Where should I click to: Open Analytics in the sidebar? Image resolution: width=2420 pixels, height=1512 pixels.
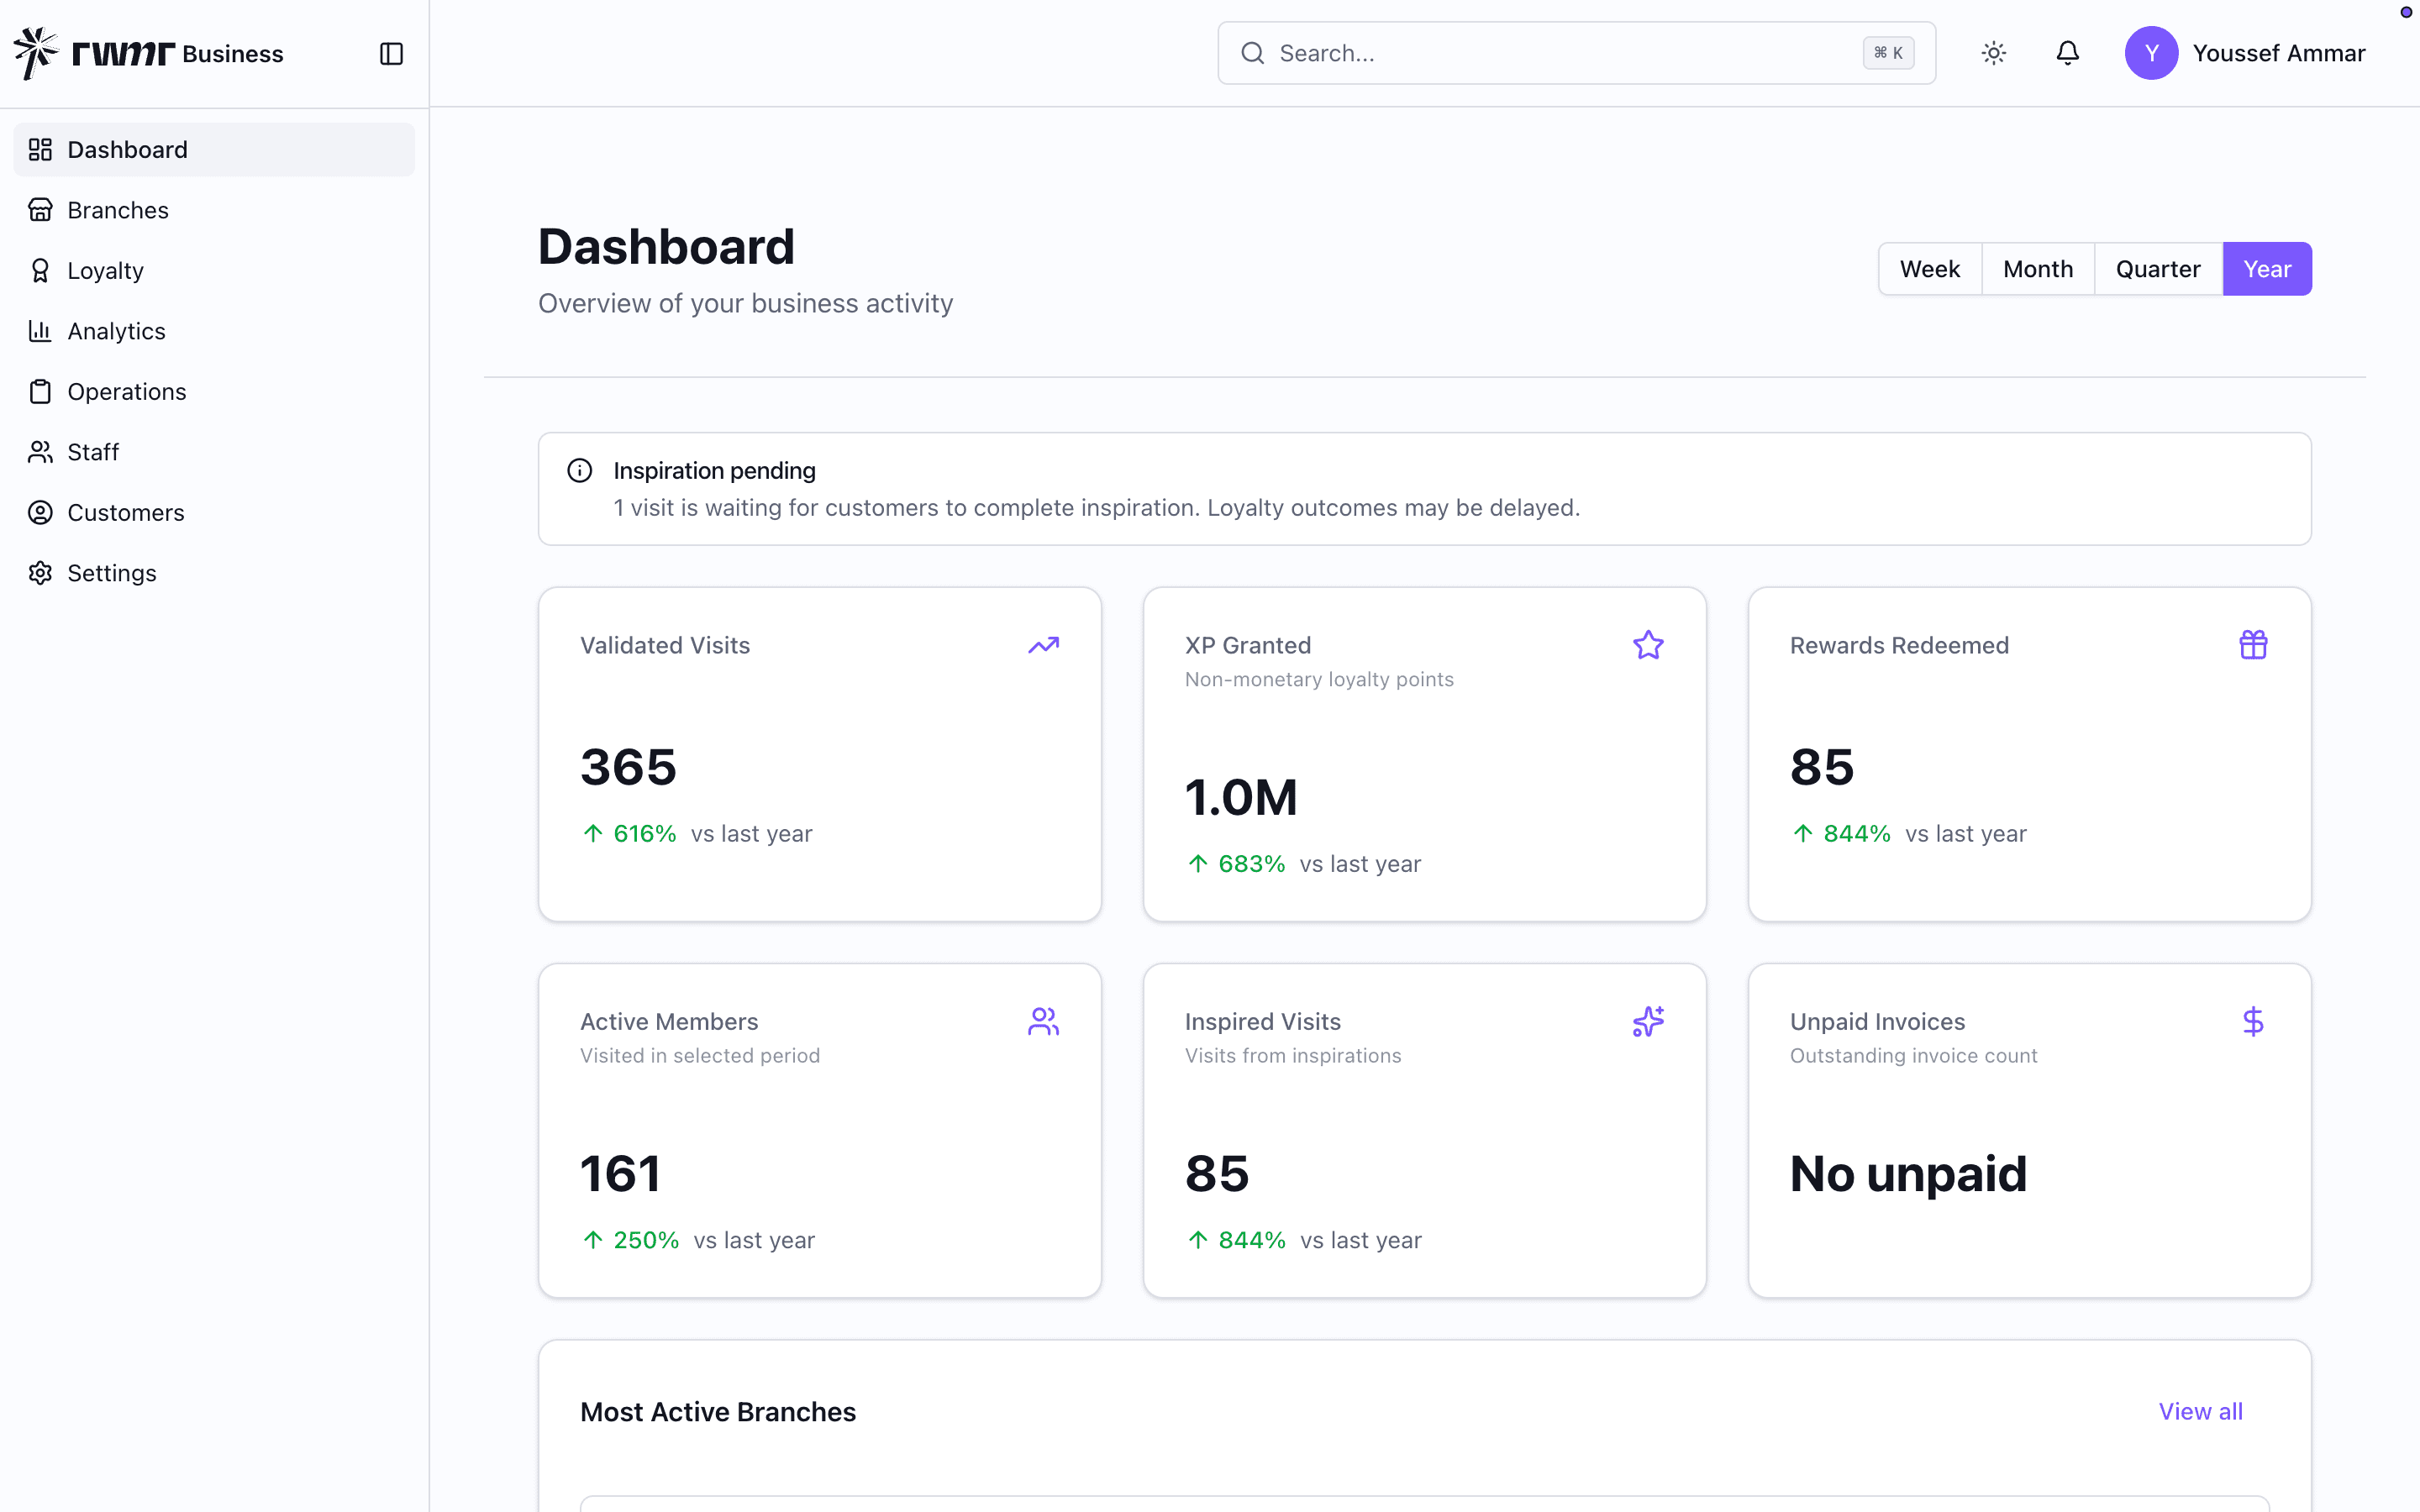tap(214, 331)
